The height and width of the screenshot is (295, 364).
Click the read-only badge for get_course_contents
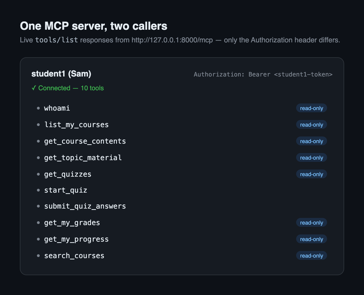pyautogui.click(x=312, y=141)
